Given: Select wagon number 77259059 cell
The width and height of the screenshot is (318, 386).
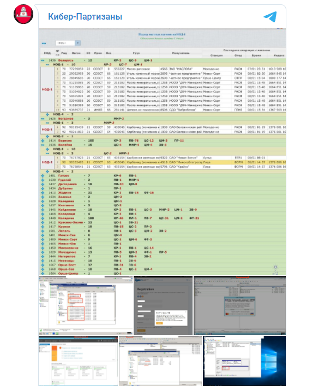Looking at the screenshot, I should [76, 69].
